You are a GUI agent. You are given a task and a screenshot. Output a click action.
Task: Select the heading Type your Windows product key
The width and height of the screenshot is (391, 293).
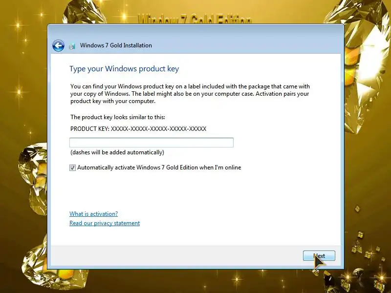[x=124, y=69]
